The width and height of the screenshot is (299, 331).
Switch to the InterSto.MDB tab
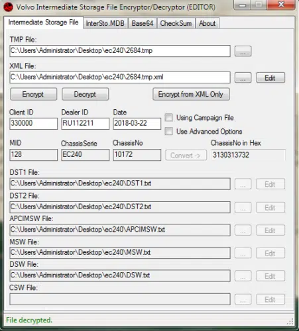click(105, 23)
